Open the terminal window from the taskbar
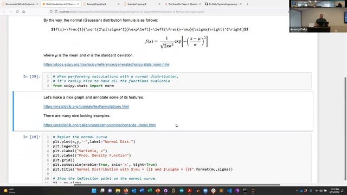 (x=245, y=191)
